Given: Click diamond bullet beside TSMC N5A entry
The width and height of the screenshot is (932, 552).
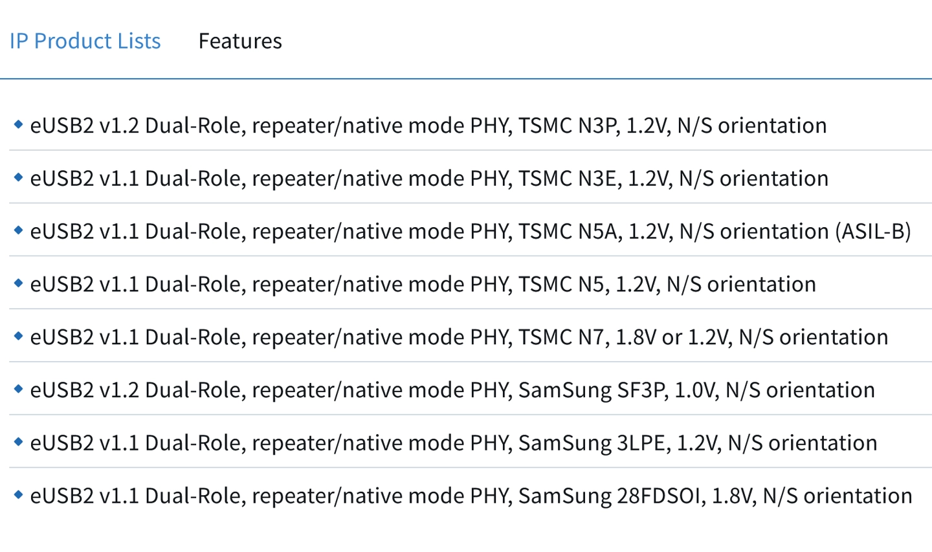Looking at the screenshot, I should (x=18, y=230).
